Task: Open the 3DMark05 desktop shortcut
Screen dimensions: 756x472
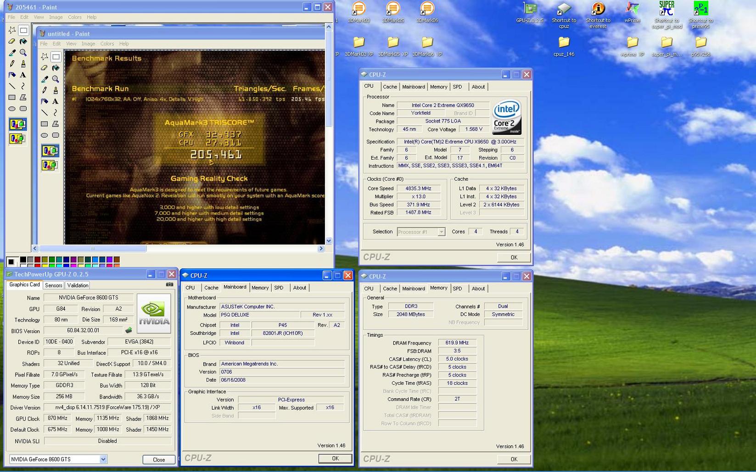Action: coord(393,13)
